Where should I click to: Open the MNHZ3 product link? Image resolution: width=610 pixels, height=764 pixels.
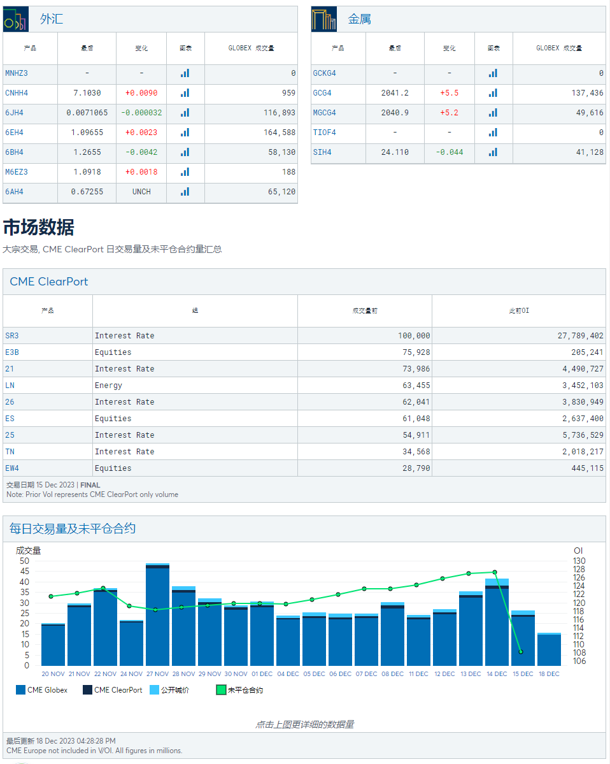(x=17, y=73)
